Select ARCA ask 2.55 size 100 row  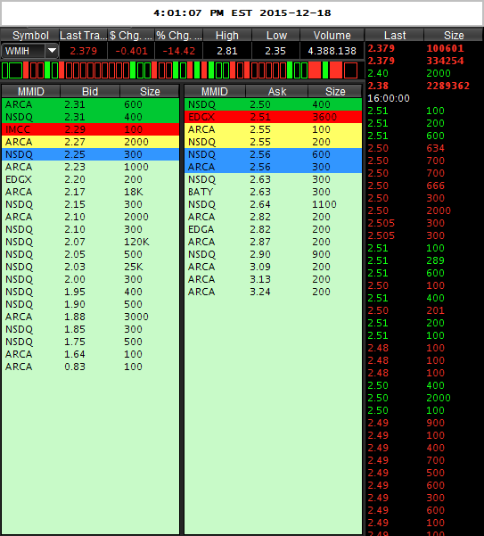pyautogui.click(x=273, y=129)
